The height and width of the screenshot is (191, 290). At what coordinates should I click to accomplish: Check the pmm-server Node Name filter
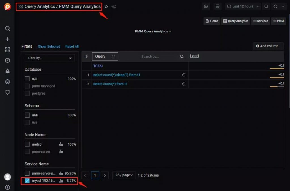(27, 151)
